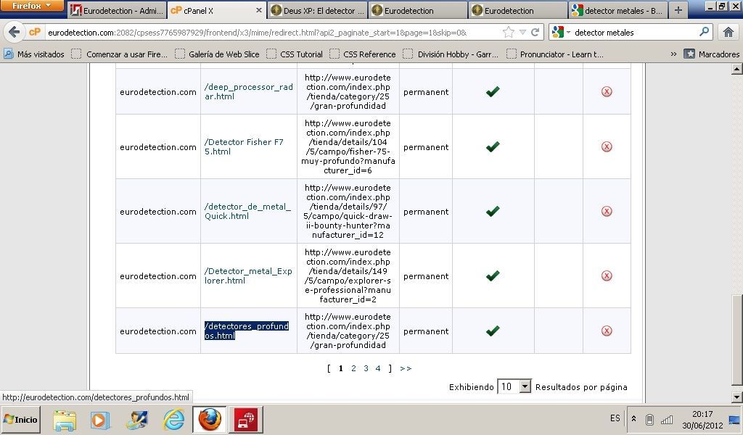Image resolution: width=743 pixels, height=435 pixels.
Task: Click the Firefox taskbar icon
Action: coord(210,419)
